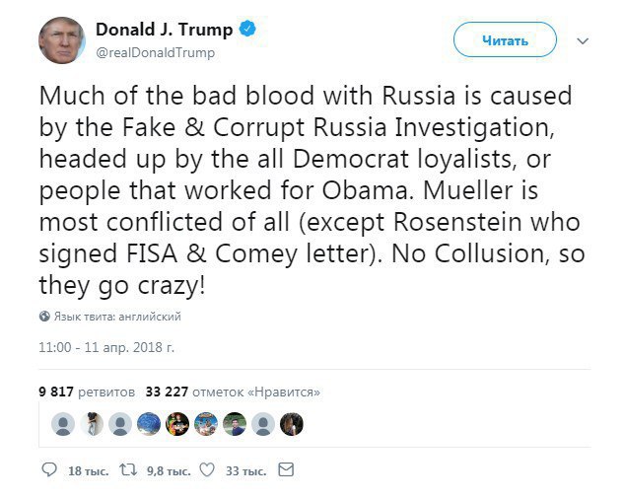Click the blue globe pattern liker avatar
The width and height of the screenshot is (624, 499).
pyautogui.click(x=149, y=424)
